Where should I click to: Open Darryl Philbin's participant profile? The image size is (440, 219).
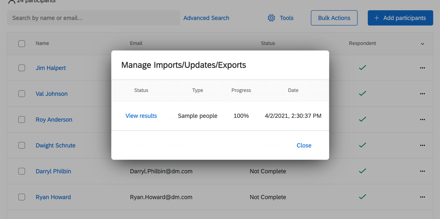pyautogui.click(x=53, y=171)
